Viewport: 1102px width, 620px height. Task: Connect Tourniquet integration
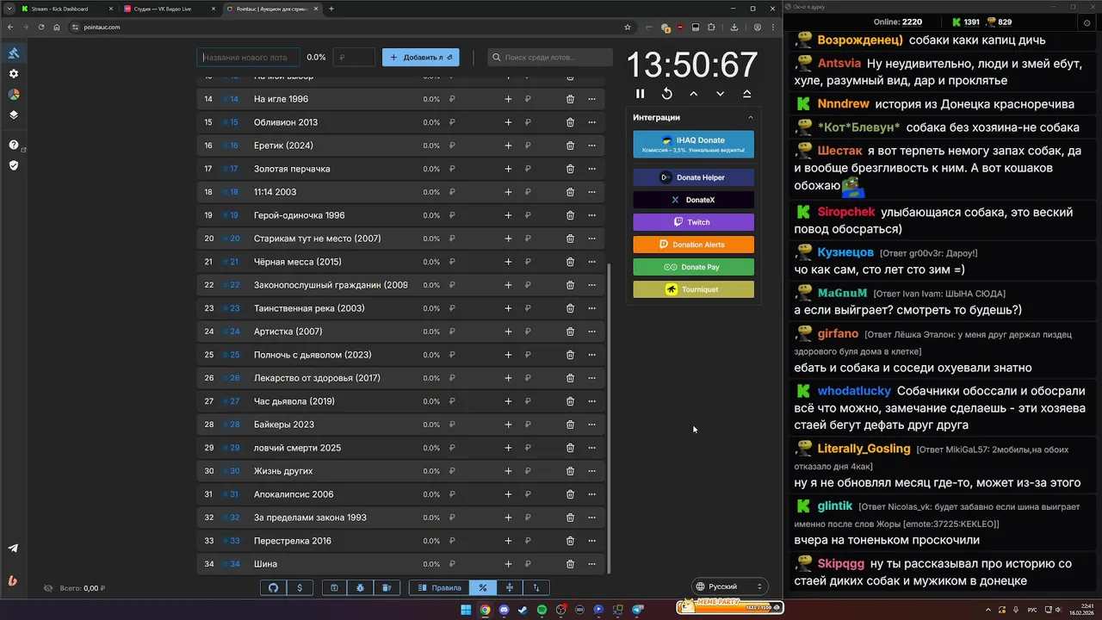(x=693, y=289)
